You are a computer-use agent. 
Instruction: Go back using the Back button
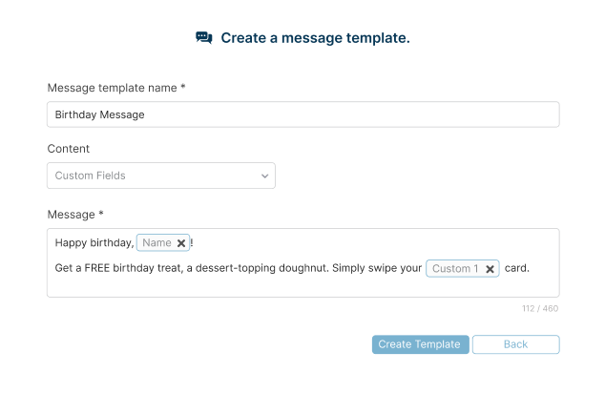[515, 344]
